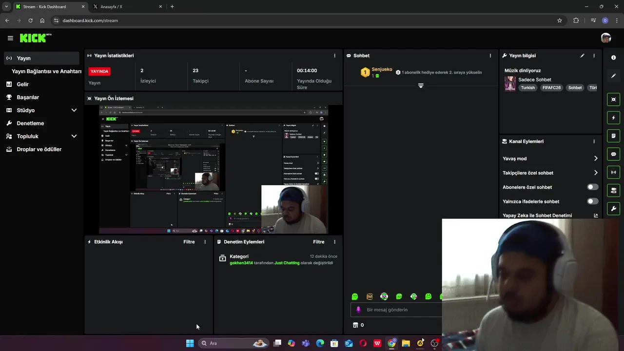Click the Yayın Ön İzlemesi video preview

click(x=214, y=169)
